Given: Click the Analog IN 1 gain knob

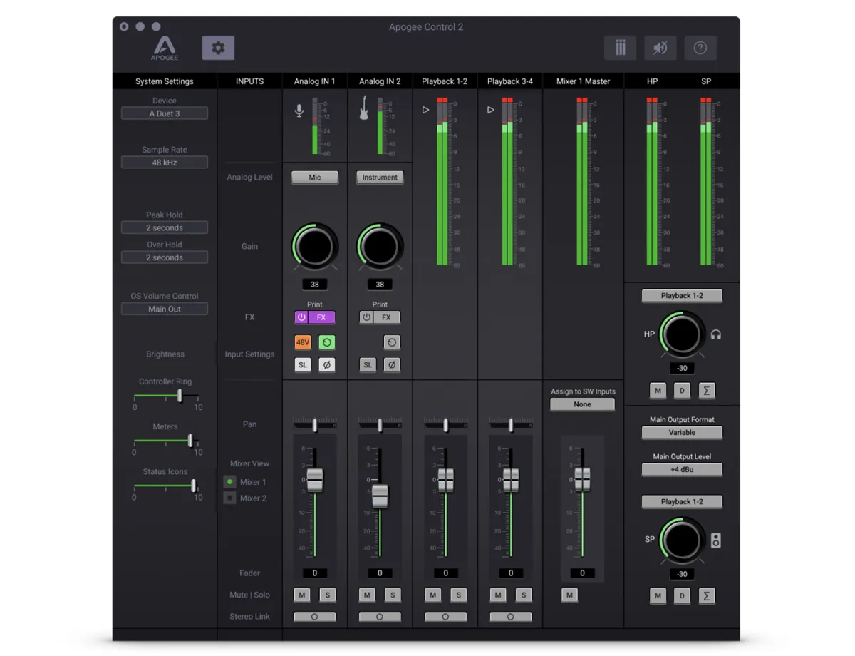Looking at the screenshot, I should tap(315, 247).
